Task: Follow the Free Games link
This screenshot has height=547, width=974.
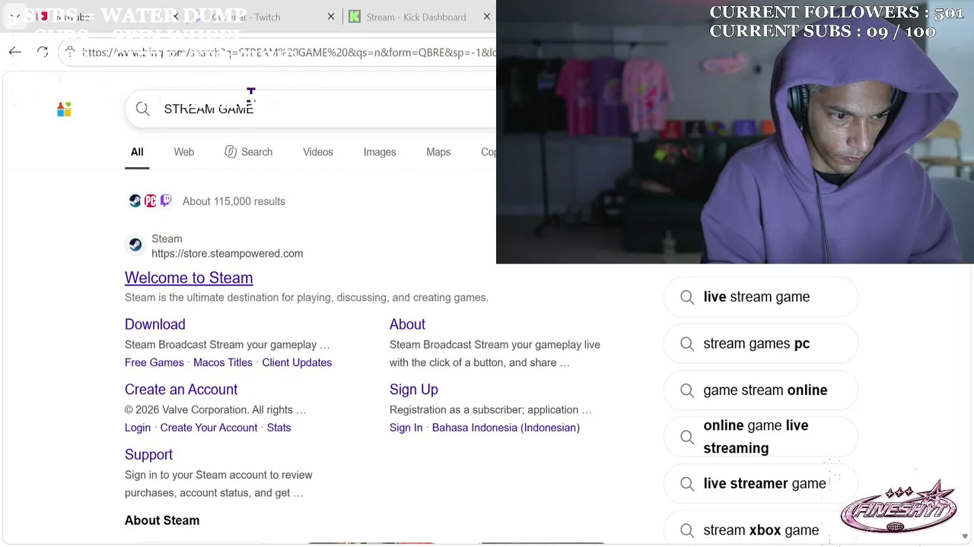Action: pyautogui.click(x=154, y=362)
